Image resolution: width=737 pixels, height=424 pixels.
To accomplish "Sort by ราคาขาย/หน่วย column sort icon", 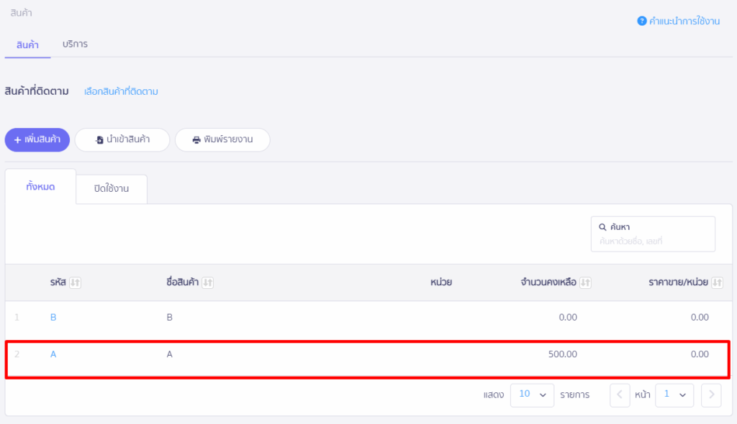I will click(x=717, y=283).
